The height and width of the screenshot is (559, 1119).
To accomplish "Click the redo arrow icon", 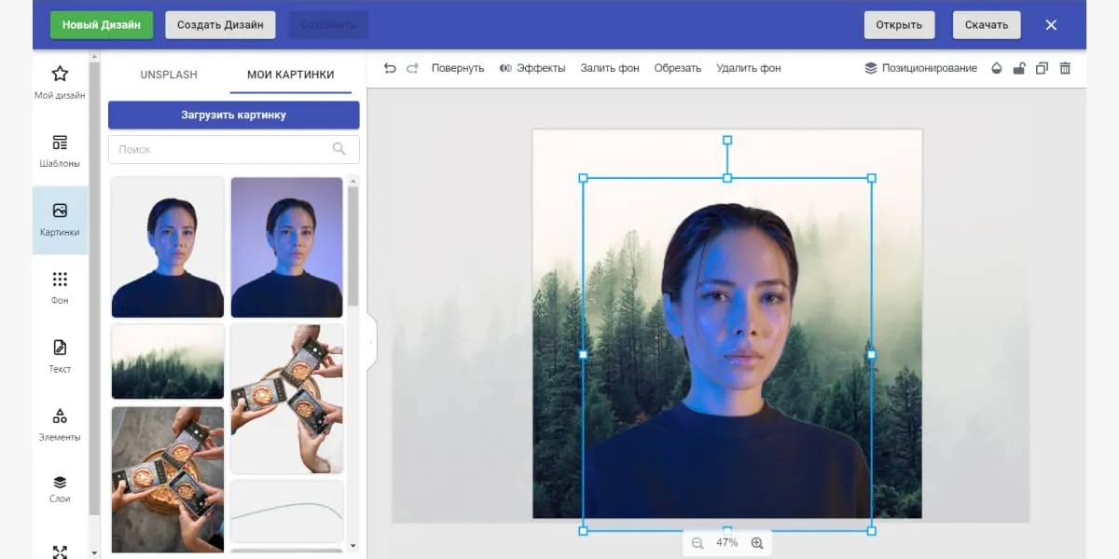I will coord(412,68).
